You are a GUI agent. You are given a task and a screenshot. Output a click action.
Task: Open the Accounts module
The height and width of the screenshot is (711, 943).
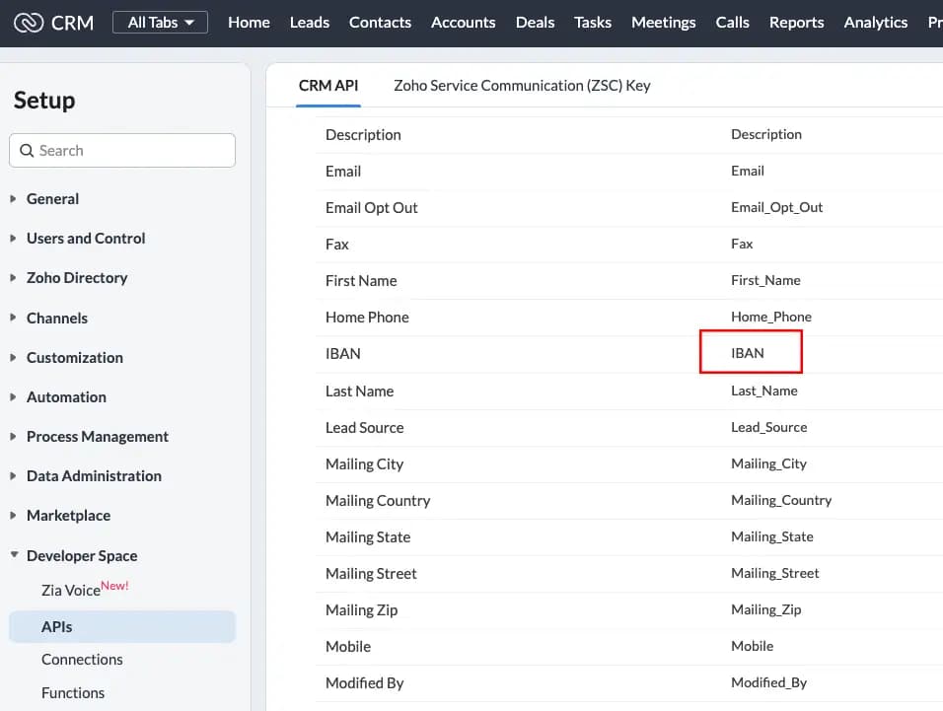(463, 23)
